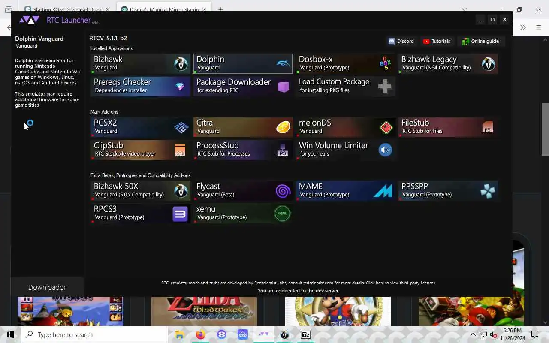
Task: Click the Super Mario Sunshine thumbnail in browser
Action: 338,311
